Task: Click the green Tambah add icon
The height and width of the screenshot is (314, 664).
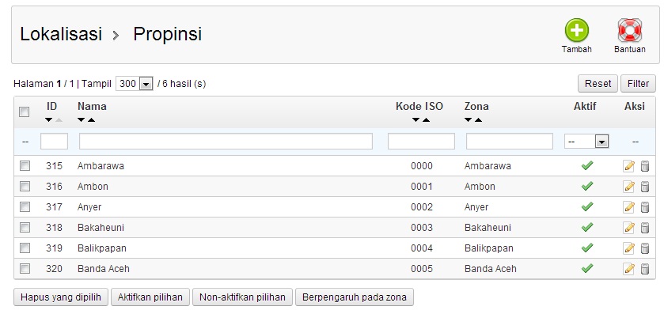Action: click(x=576, y=30)
